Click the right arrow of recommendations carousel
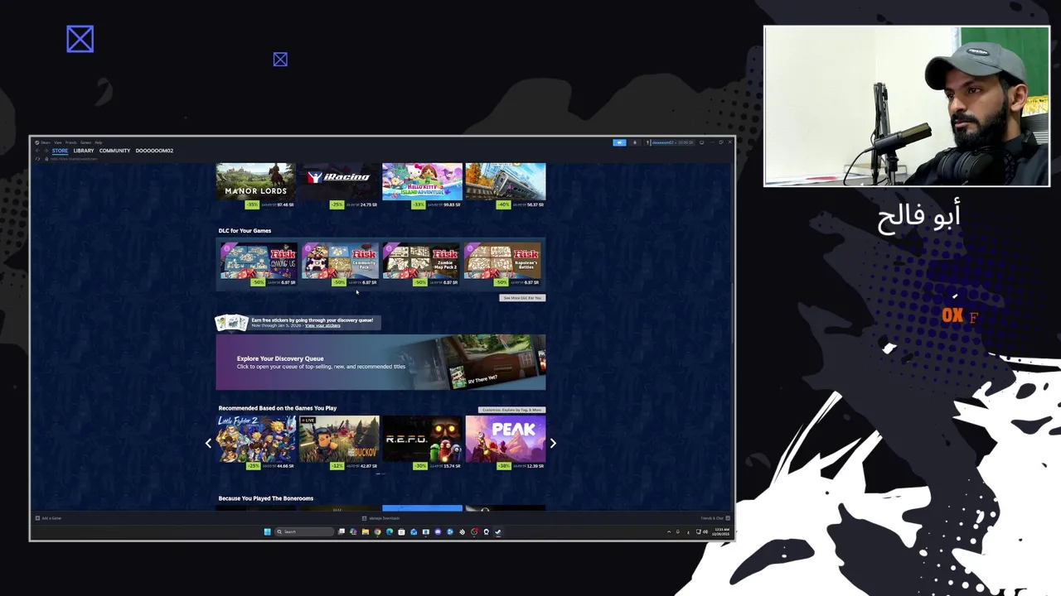 [x=553, y=443]
